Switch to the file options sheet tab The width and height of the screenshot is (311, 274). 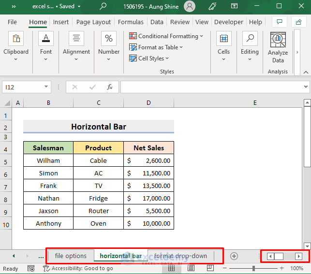coord(71,256)
